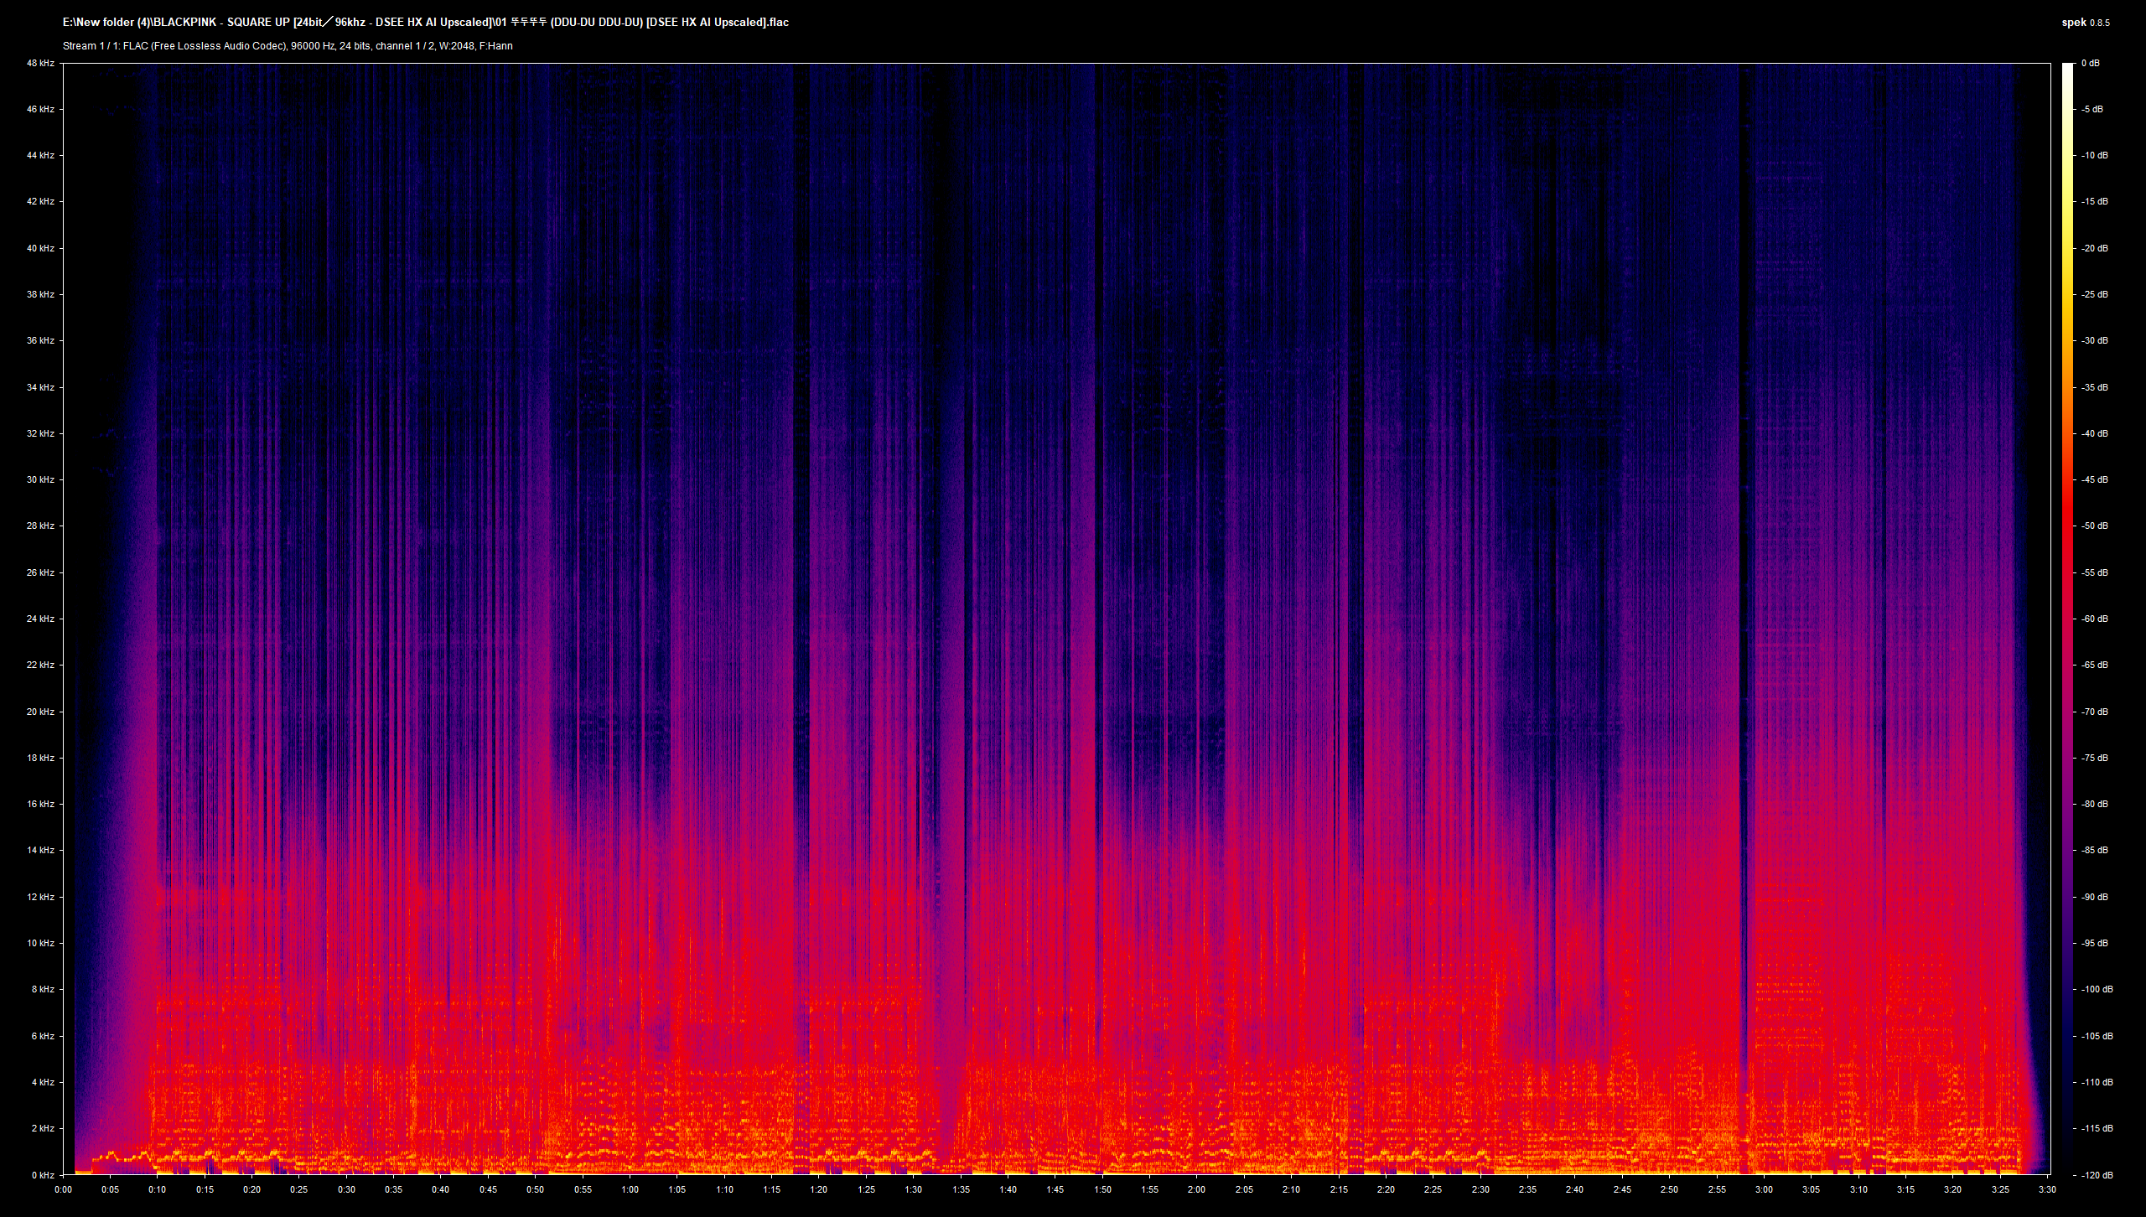This screenshot has height=1217, width=2146.
Task: Click the -30 dB orange scale label
Action: (2095, 340)
